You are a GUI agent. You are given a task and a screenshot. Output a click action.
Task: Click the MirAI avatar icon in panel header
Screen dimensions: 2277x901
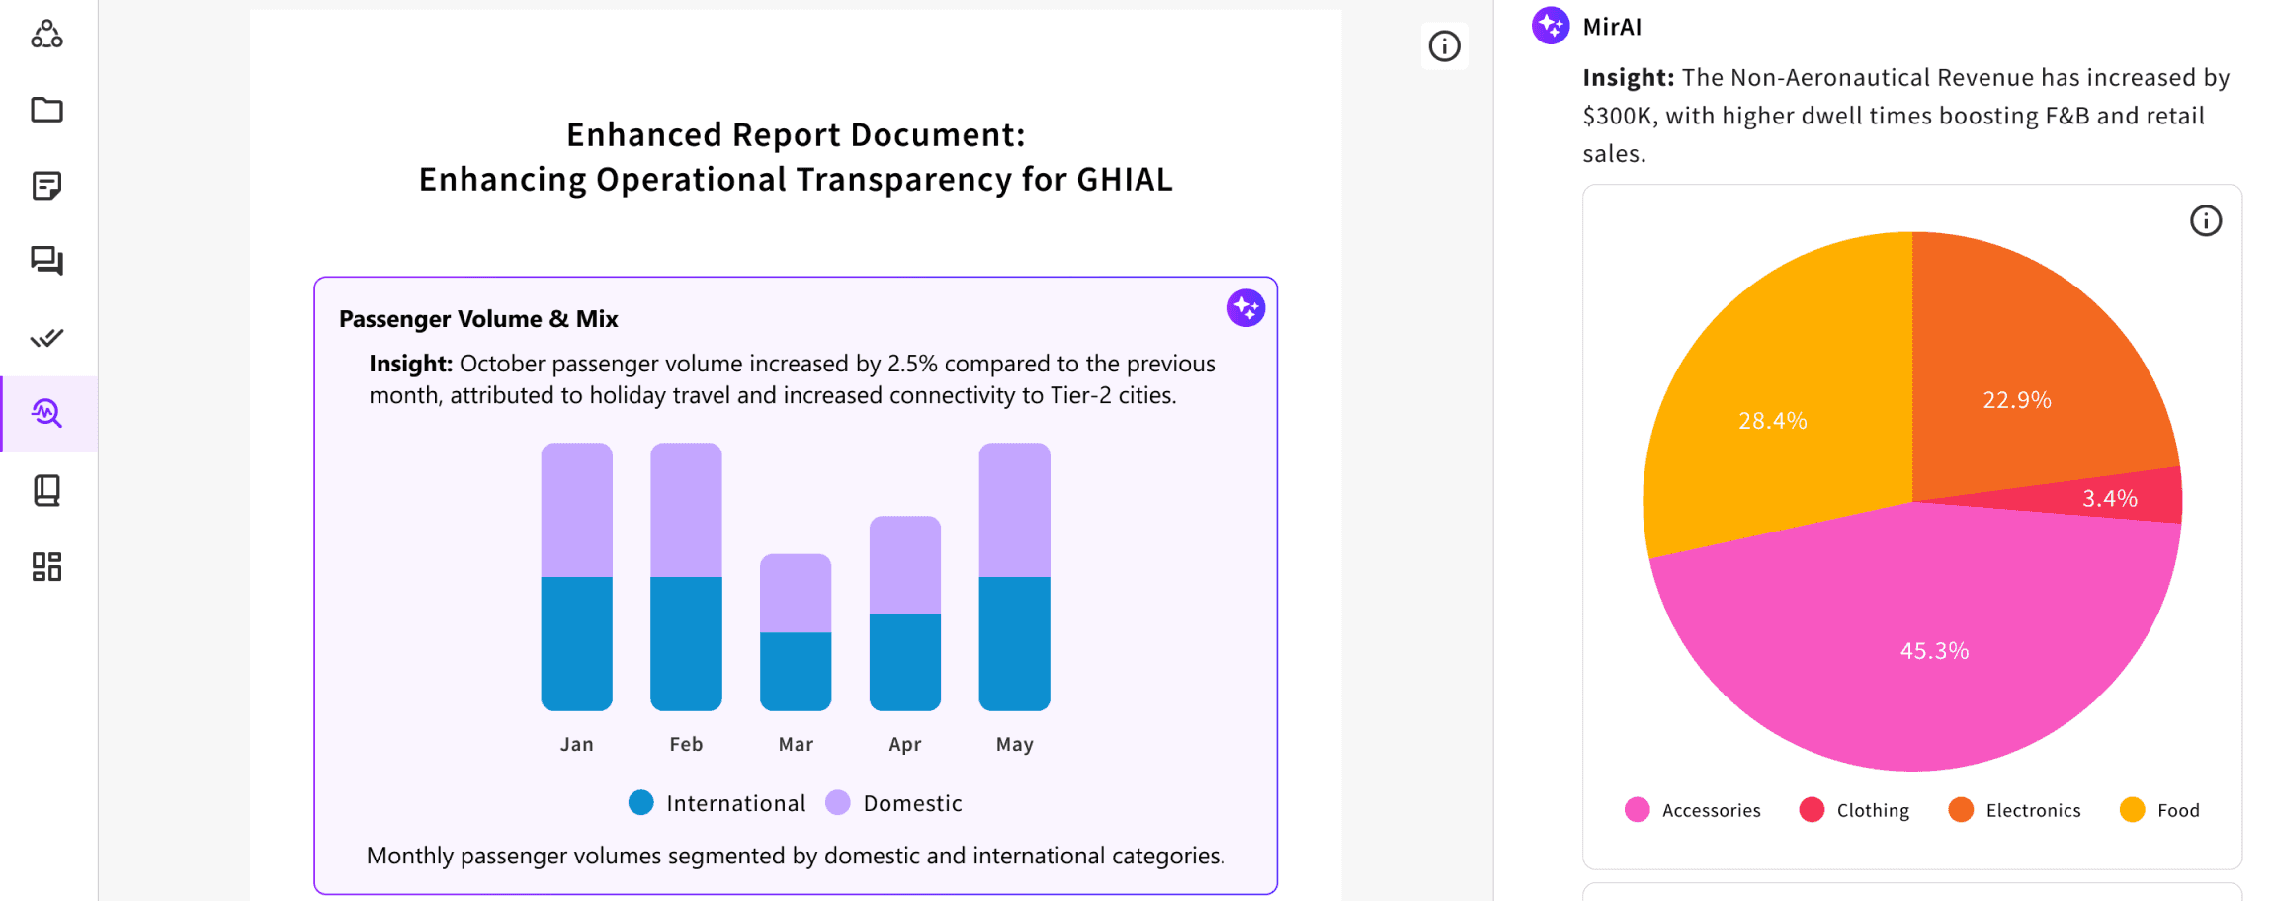click(x=1550, y=26)
